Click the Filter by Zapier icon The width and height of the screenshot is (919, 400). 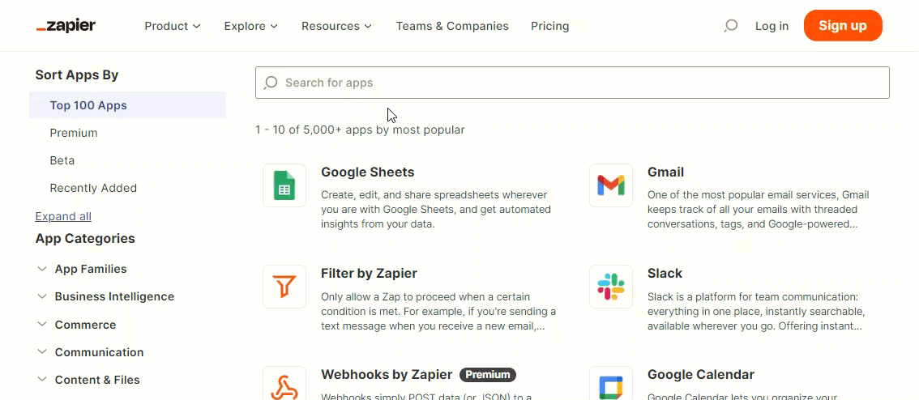coord(284,287)
